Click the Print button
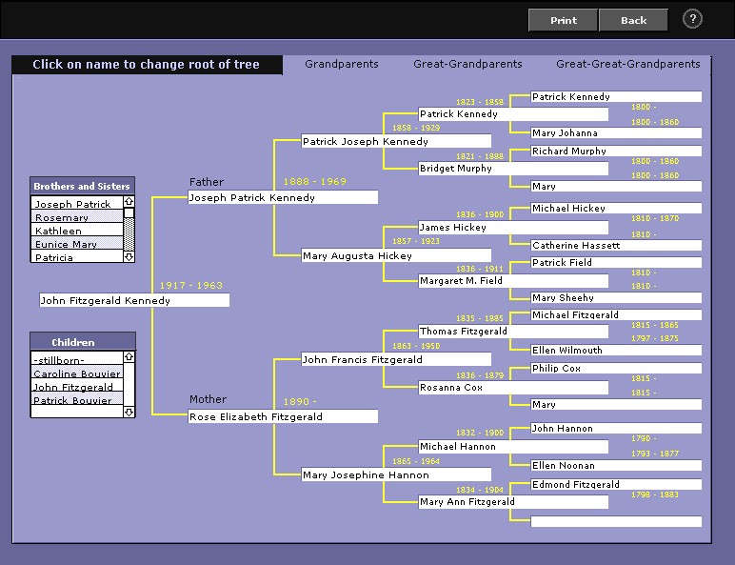 tap(563, 20)
